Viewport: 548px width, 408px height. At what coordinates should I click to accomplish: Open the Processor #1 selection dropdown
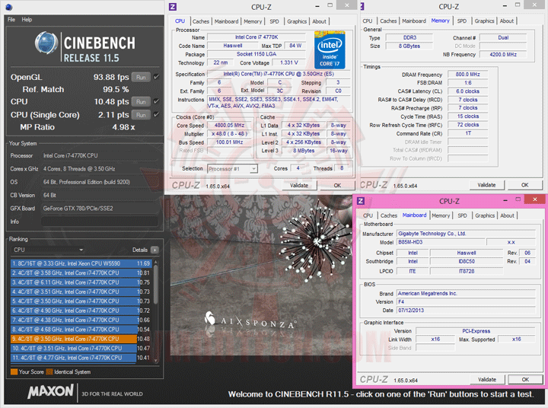(x=232, y=169)
